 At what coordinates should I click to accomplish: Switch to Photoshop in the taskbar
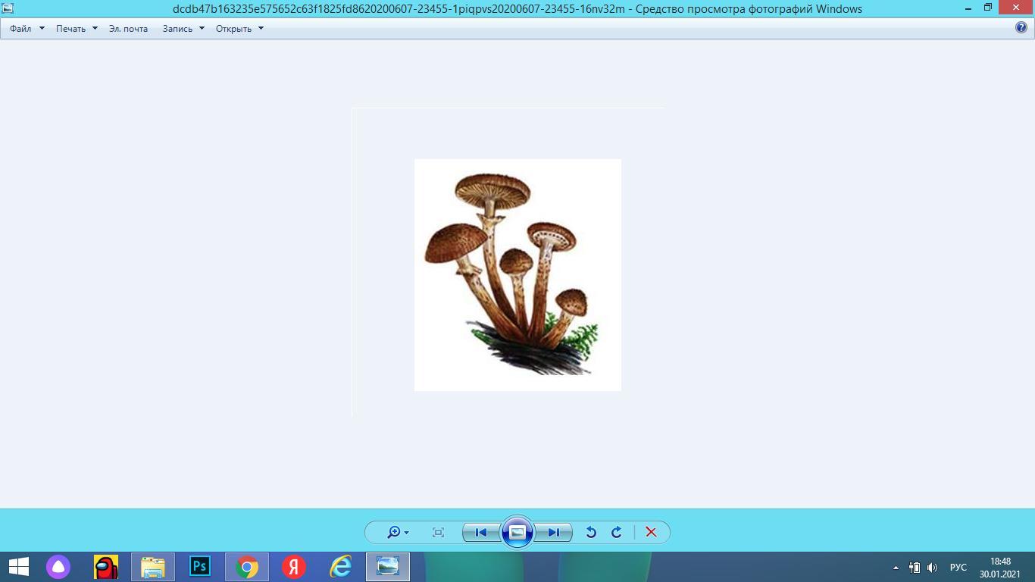tap(200, 567)
